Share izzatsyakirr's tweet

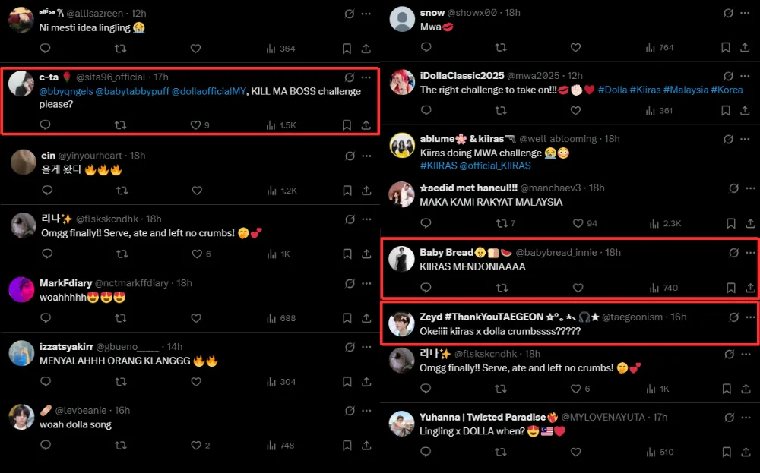[x=366, y=382]
